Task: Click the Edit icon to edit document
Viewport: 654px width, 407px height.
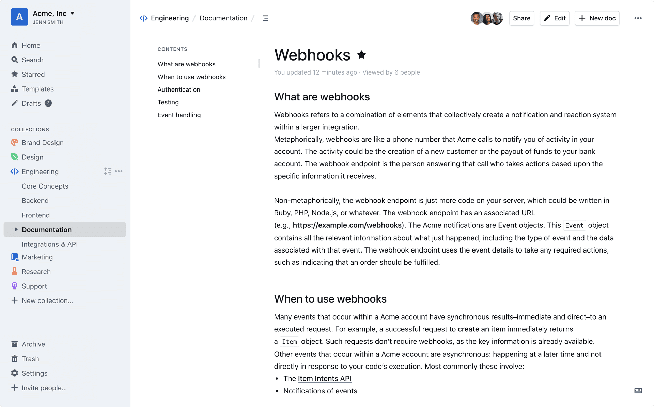Action: coord(556,17)
